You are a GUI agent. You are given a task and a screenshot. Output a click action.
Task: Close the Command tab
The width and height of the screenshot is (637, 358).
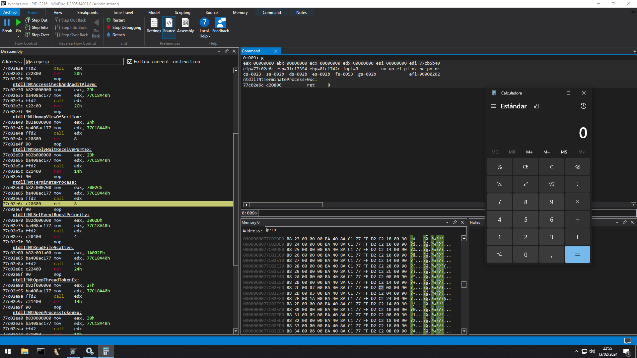point(276,51)
